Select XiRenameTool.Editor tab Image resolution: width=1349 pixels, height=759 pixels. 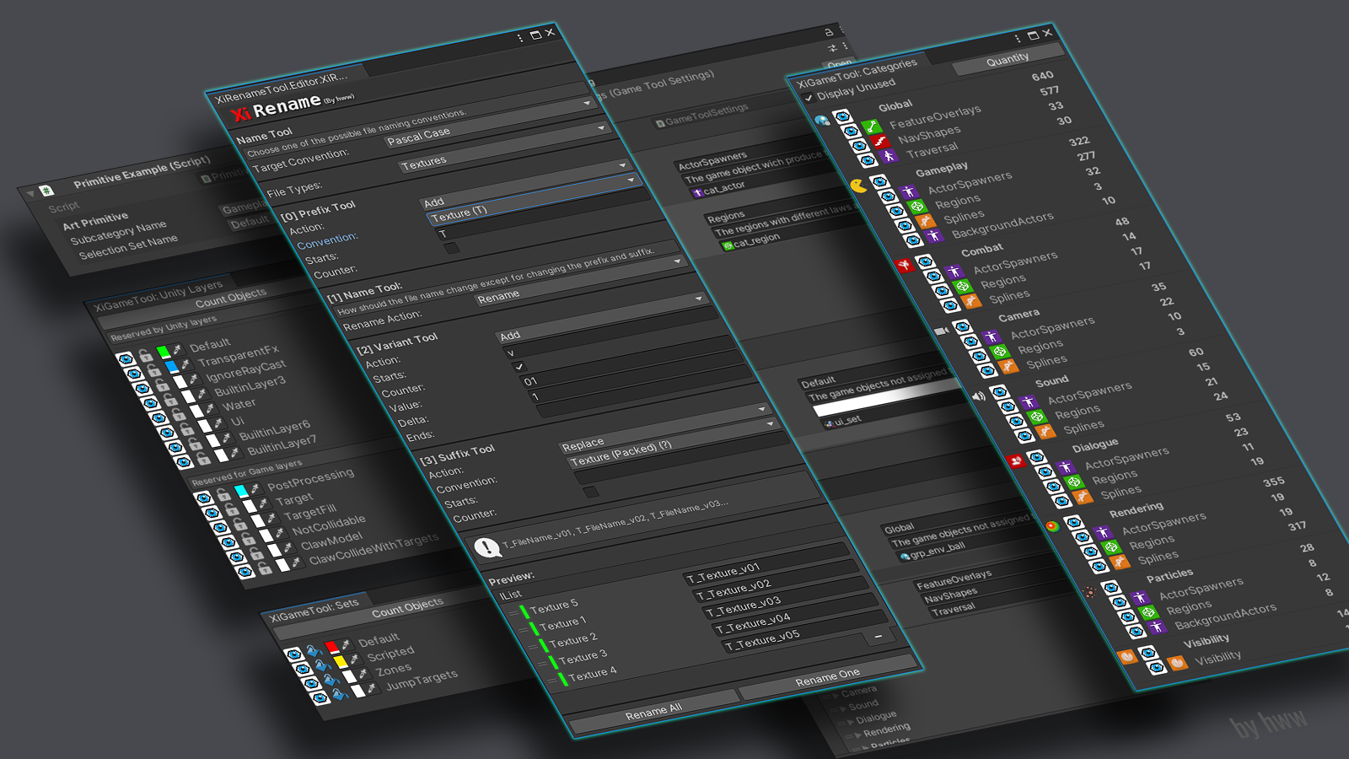point(281,88)
